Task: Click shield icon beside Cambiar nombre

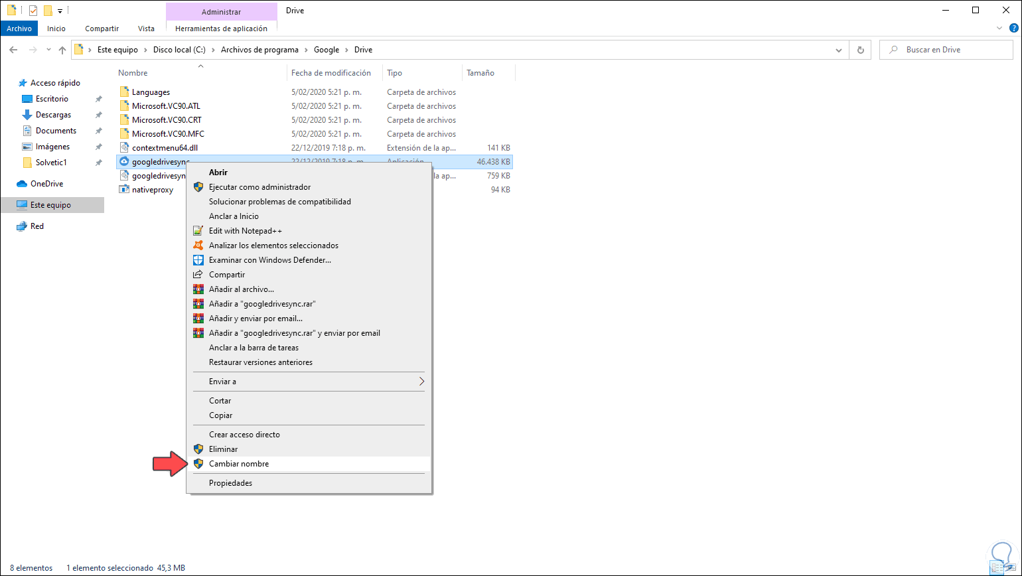Action: coord(198,464)
